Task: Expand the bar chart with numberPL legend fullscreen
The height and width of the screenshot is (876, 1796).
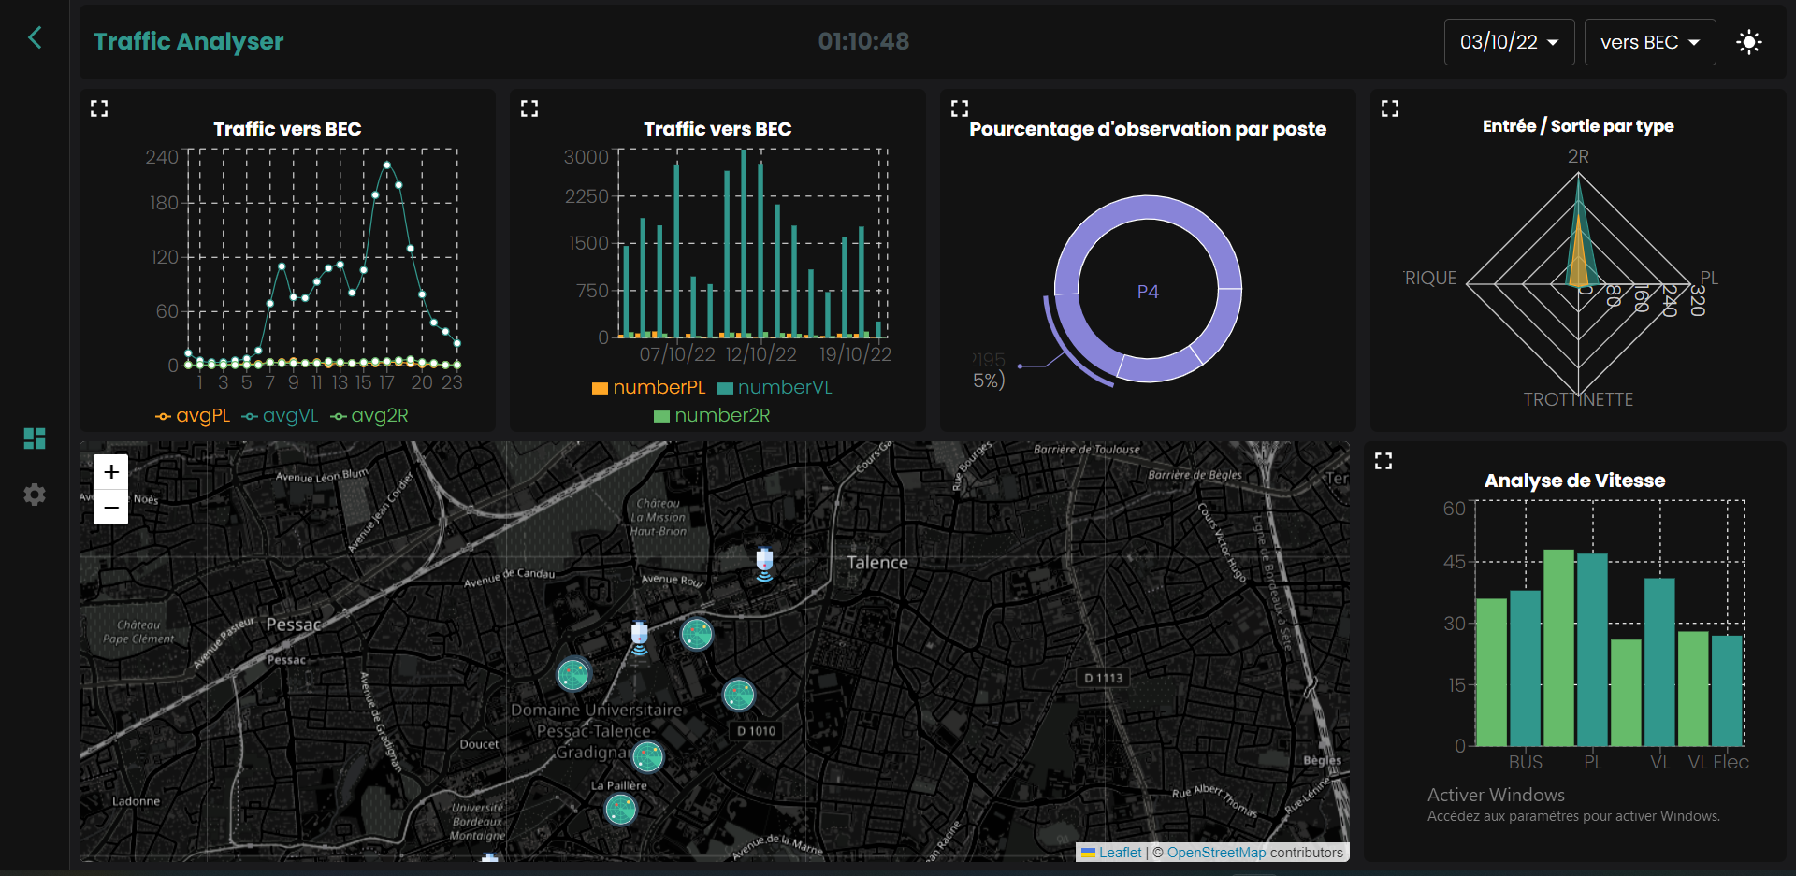Action: point(529,108)
